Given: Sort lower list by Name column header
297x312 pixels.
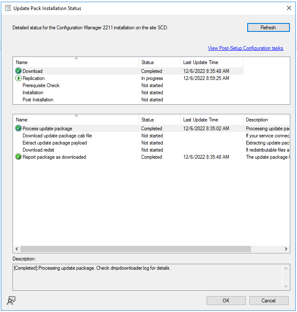Looking at the screenshot, I should click(x=76, y=120).
